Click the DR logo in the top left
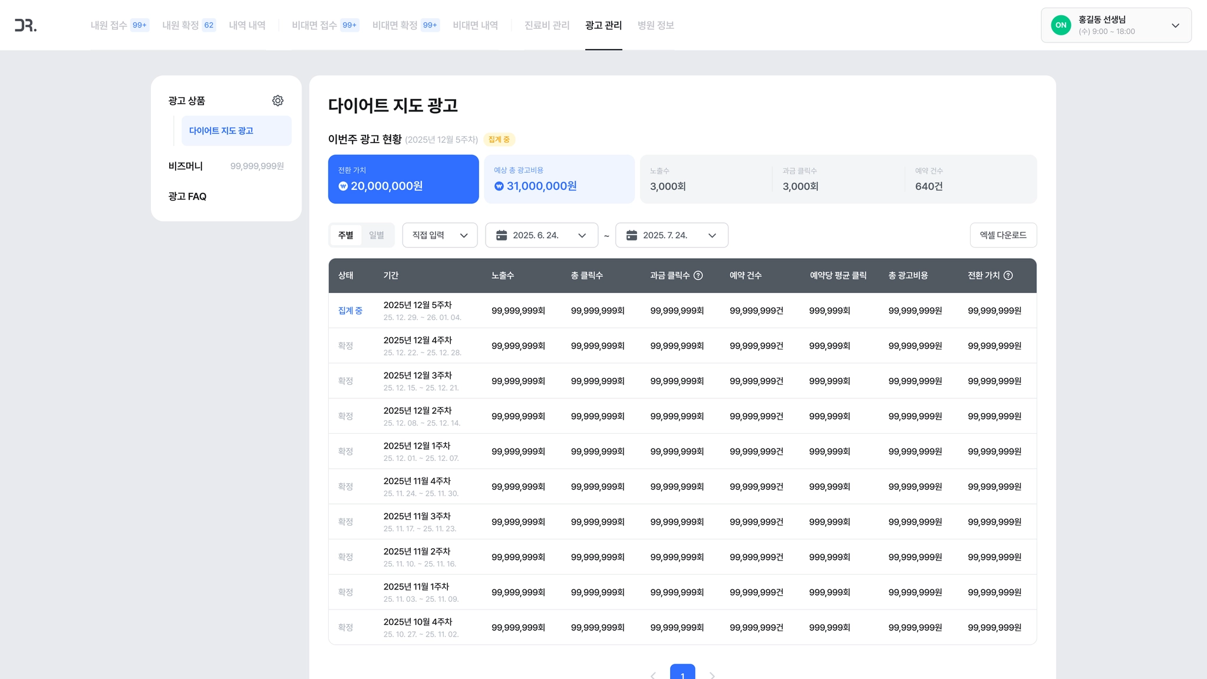 [25, 25]
